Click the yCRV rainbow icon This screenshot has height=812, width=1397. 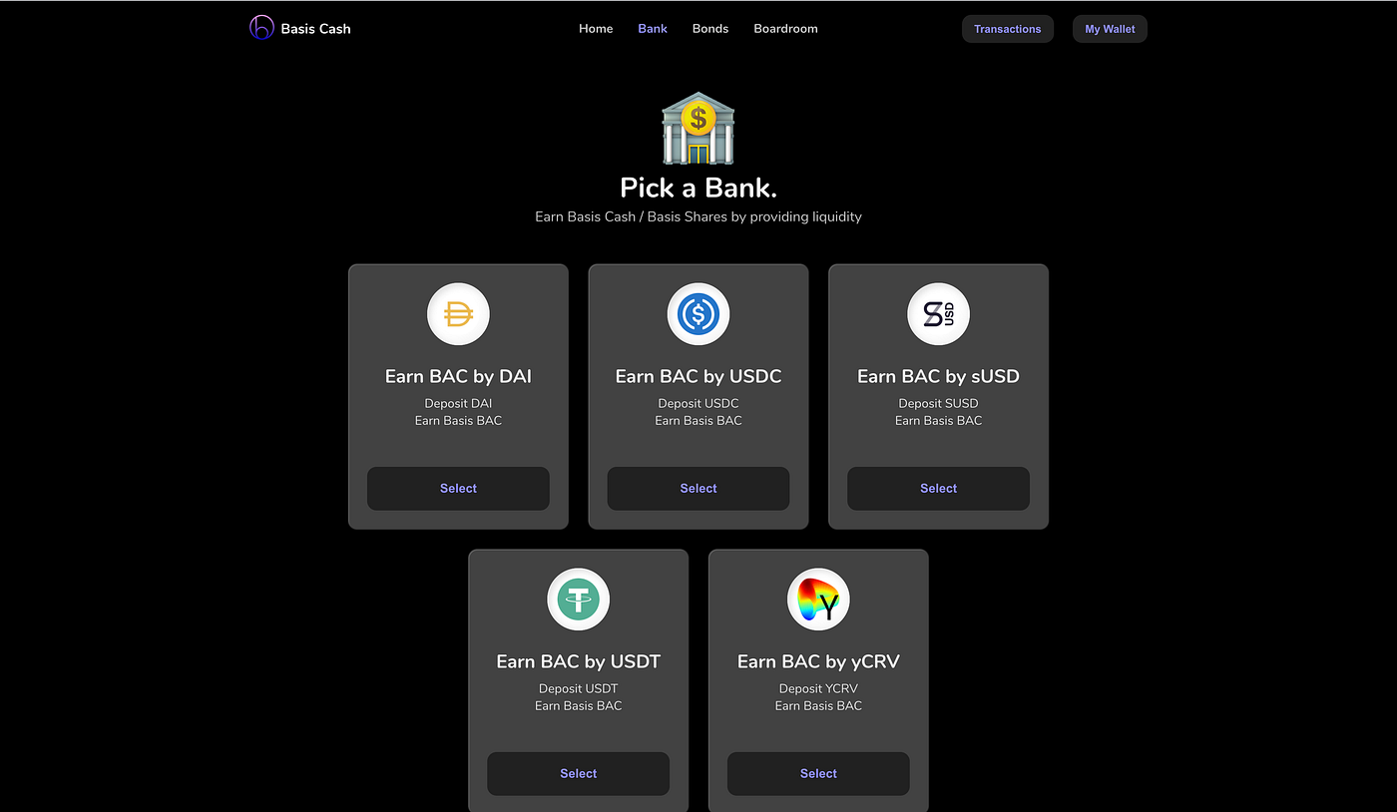click(x=818, y=600)
